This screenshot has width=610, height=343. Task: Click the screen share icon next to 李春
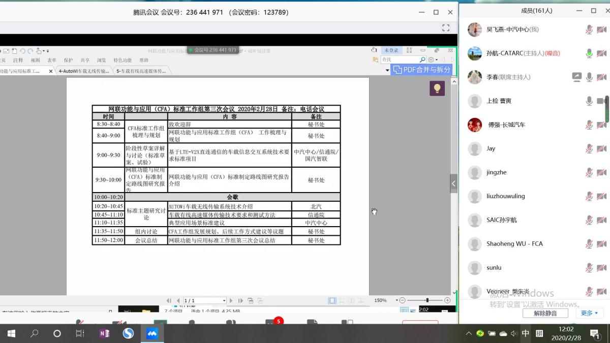click(x=576, y=77)
